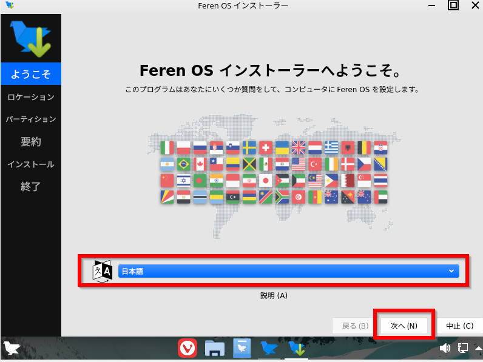Open the 日本語 language dropdown
The image size is (483, 362).
289,271
